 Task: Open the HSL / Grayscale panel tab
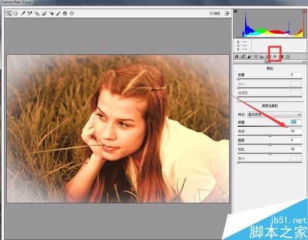pos(256,57)
